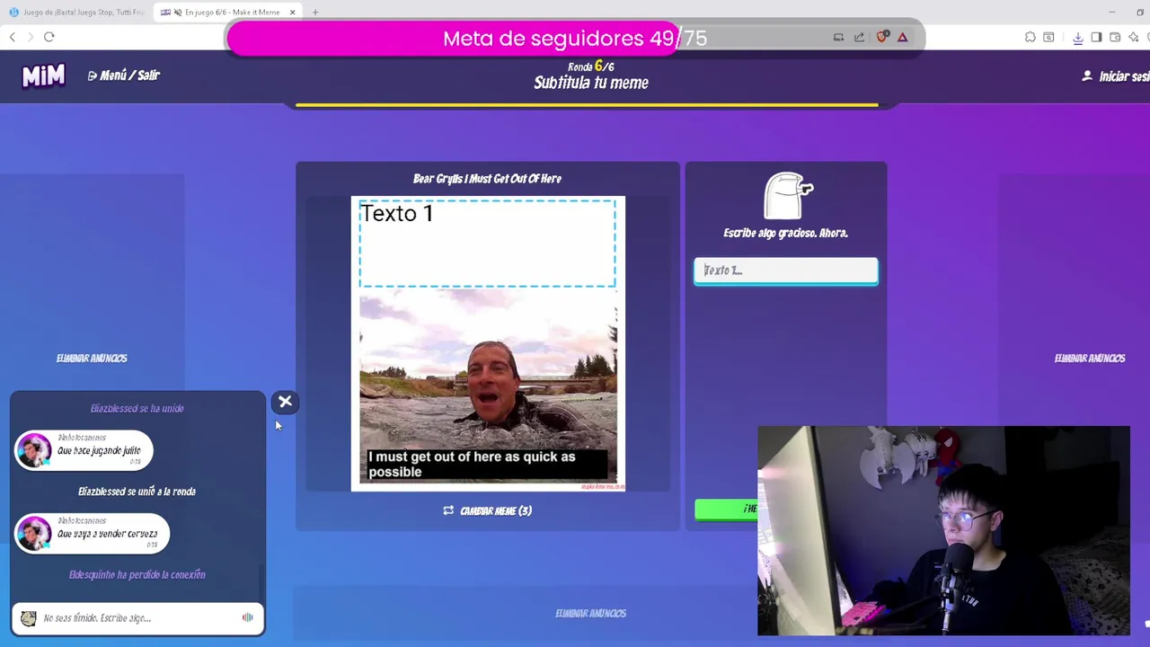Open the Brave Wallet icon
Viewport: 1150px width, 647px height.
point(1115,37)
